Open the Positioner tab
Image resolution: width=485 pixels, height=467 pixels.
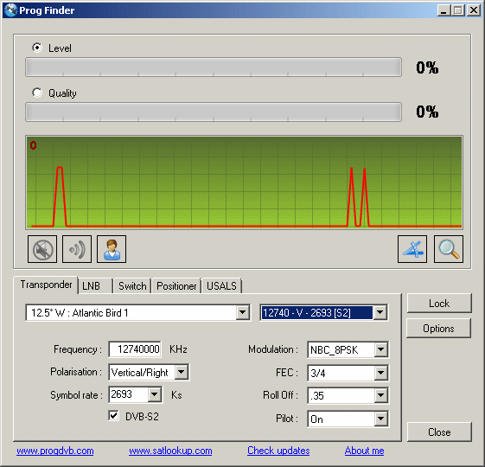coord(176,285)
